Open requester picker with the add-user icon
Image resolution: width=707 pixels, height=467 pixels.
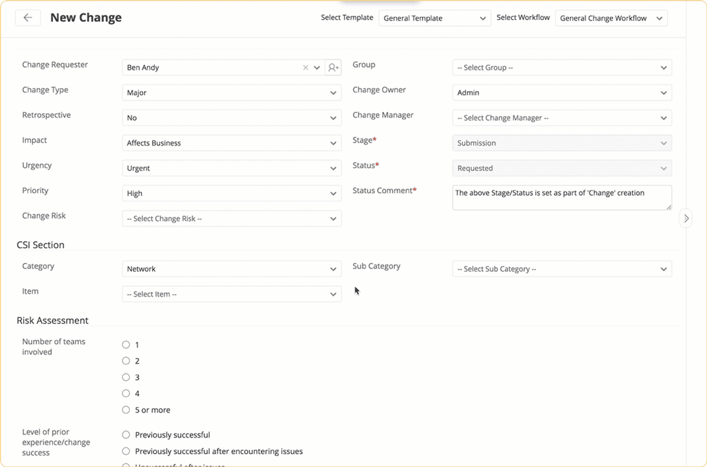click(x=333, y=67)
